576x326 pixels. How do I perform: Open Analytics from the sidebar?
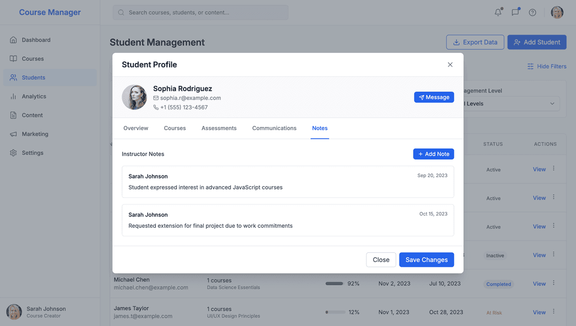[x=34, y=97]
